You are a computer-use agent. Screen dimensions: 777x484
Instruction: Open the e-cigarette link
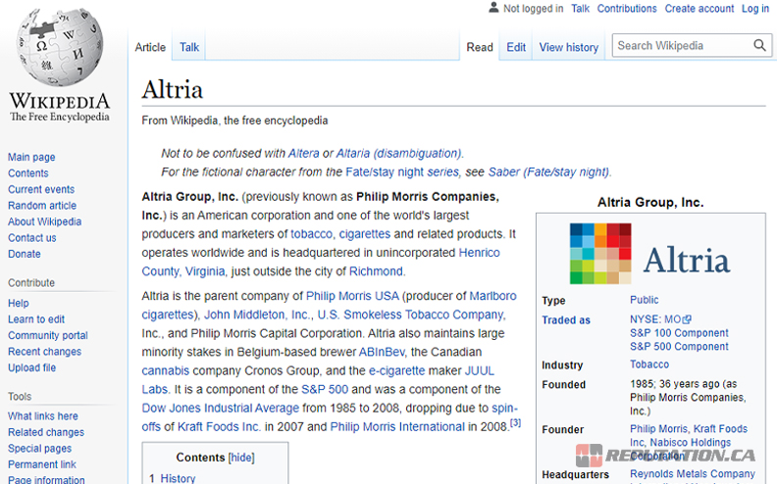pos(397,370)
